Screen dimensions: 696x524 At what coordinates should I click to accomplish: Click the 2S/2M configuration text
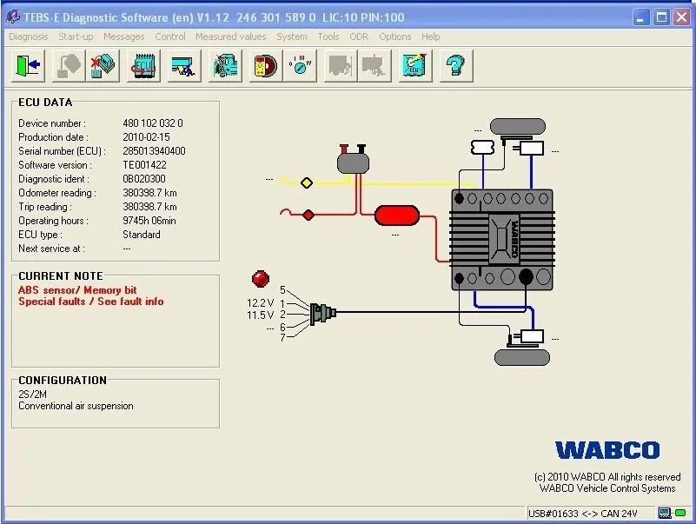point(32,395)
